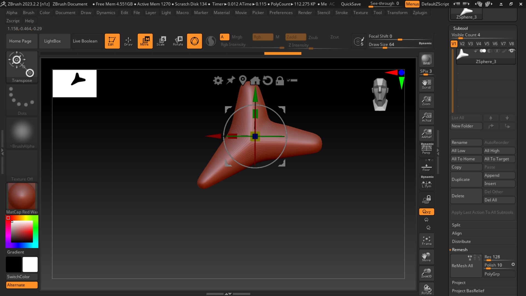The image size is (526, 296).
Task: Expand the Split section
Action: pos(456,225)
